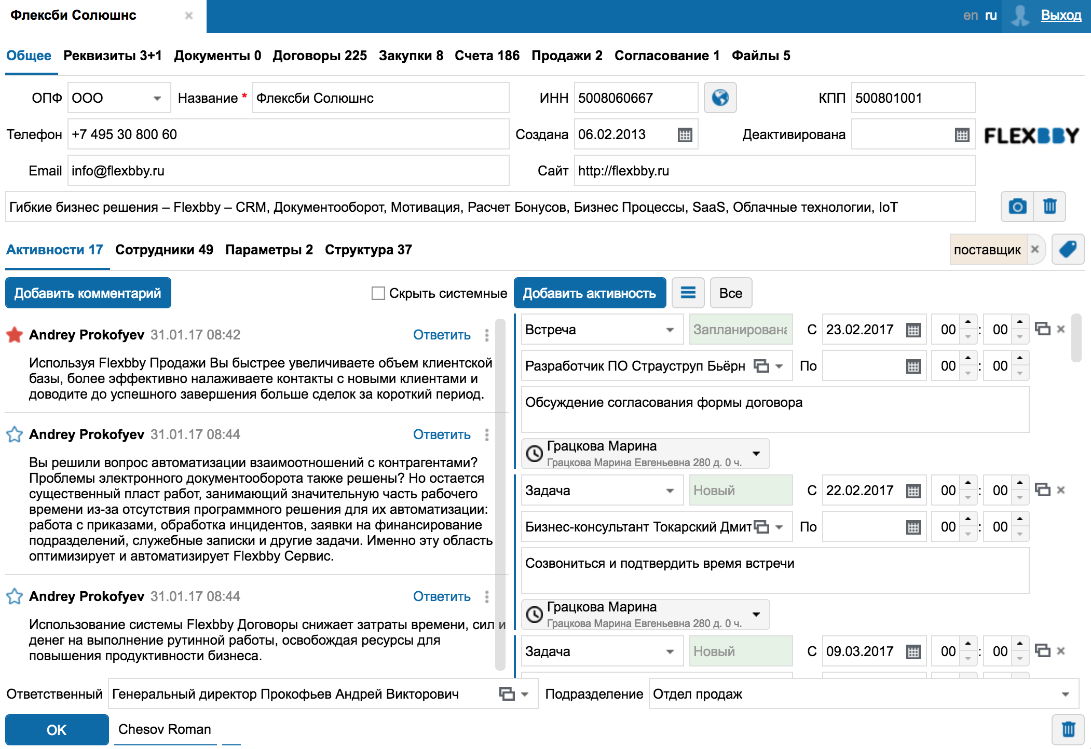1091x749 pixels.
Task: Toggle the Скрыть системные checkbox
Action: click(378, 293)
